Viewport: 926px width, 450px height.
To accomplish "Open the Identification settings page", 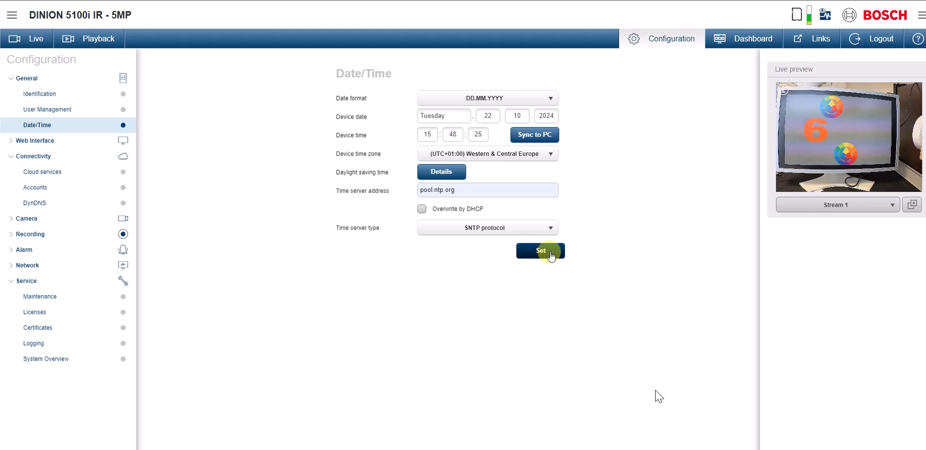I will pyautogui.click(x=39, y=94).
